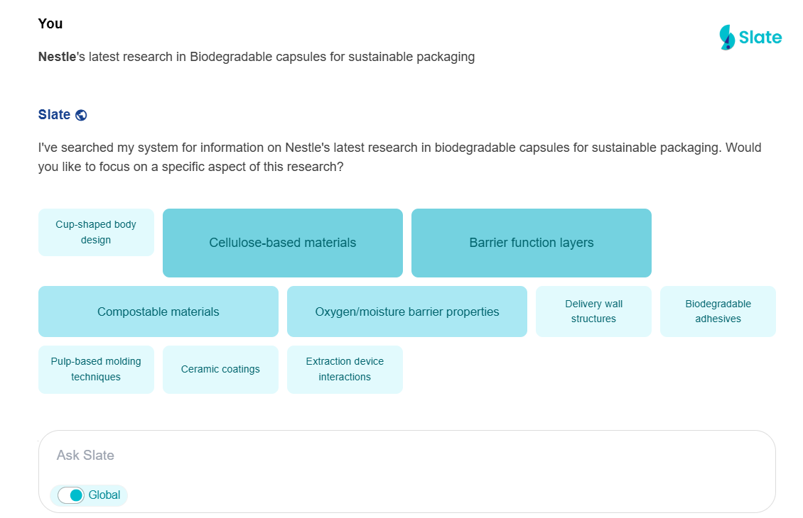This screenshot has height=518, width=803.
Task: Click the Global label next to toggle
Action: pos(104,495)
